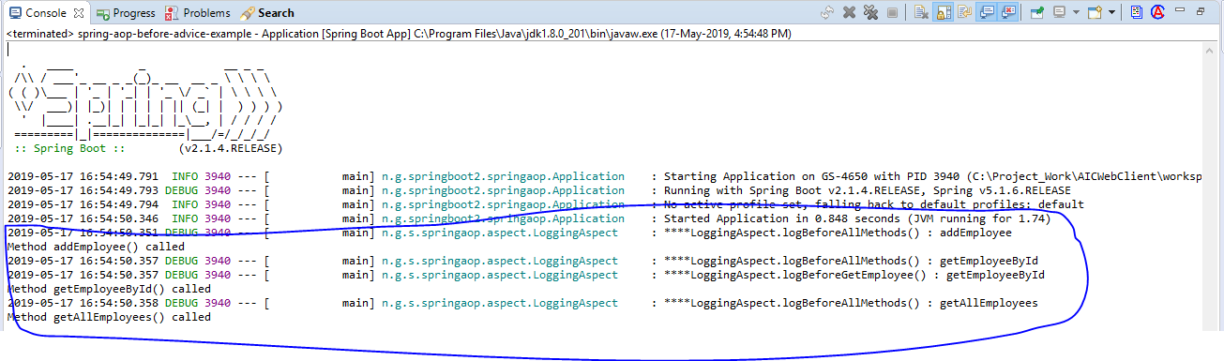Click the 'logBeforeAllMethods() : addEmployee' log line

pos(508,233)
